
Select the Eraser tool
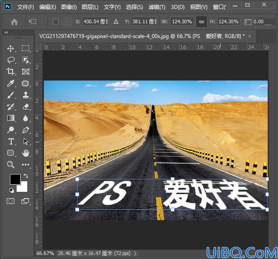(26, 107)
